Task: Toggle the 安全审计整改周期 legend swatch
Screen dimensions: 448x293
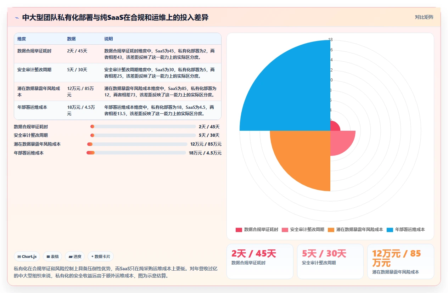Action: (x=285, y=230)
